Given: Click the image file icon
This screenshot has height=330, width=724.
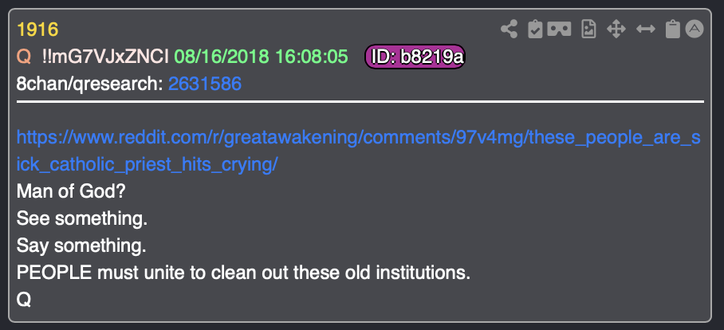Looking at the screenshot, I should tap(588, 29).
